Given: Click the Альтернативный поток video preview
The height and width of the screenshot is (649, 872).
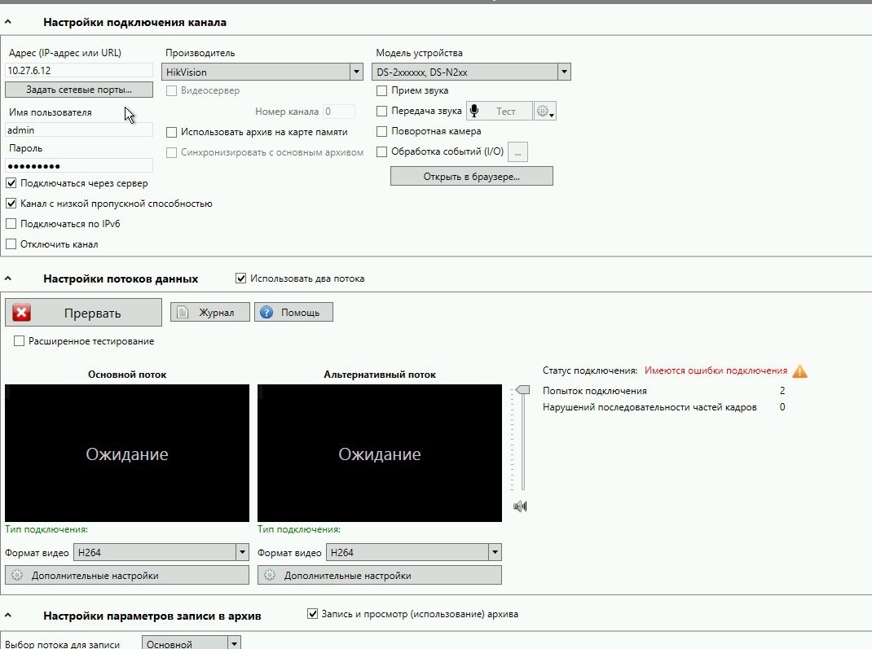Looking at the screenshot, I should coord(379,453).
